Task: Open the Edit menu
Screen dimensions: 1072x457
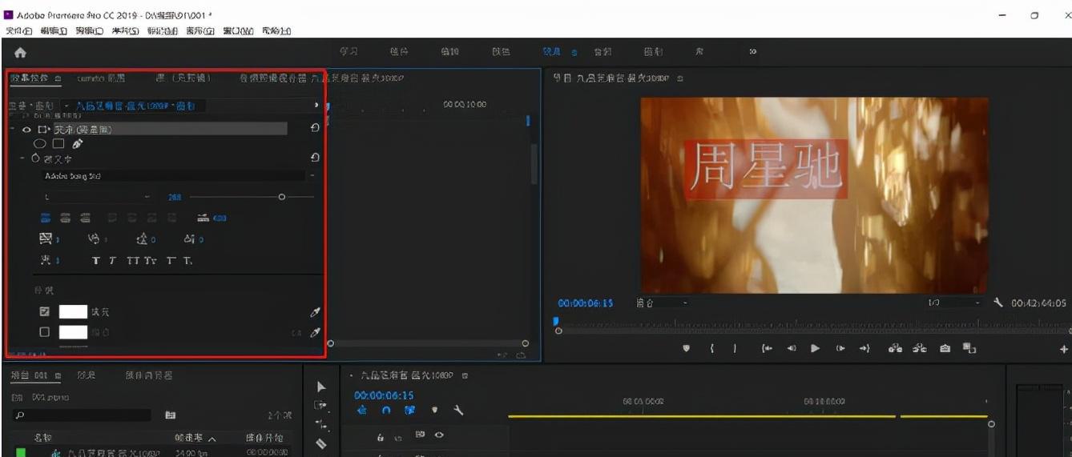Action: tap(53, 30)
